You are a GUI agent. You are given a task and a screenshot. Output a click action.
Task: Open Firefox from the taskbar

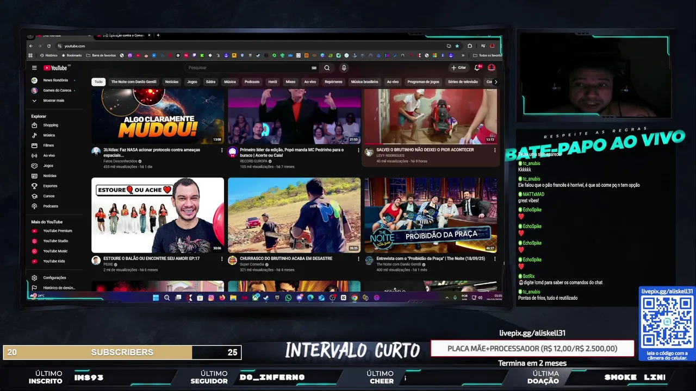click(x=222, y=298)
